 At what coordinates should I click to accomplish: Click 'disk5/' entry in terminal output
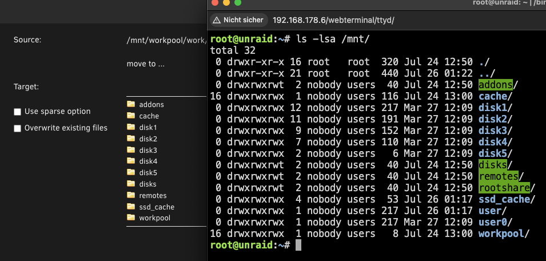[x=496, y=153]
